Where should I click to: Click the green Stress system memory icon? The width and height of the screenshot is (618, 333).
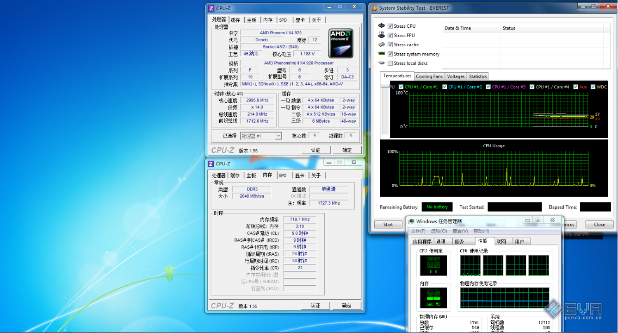pos(382,54)
